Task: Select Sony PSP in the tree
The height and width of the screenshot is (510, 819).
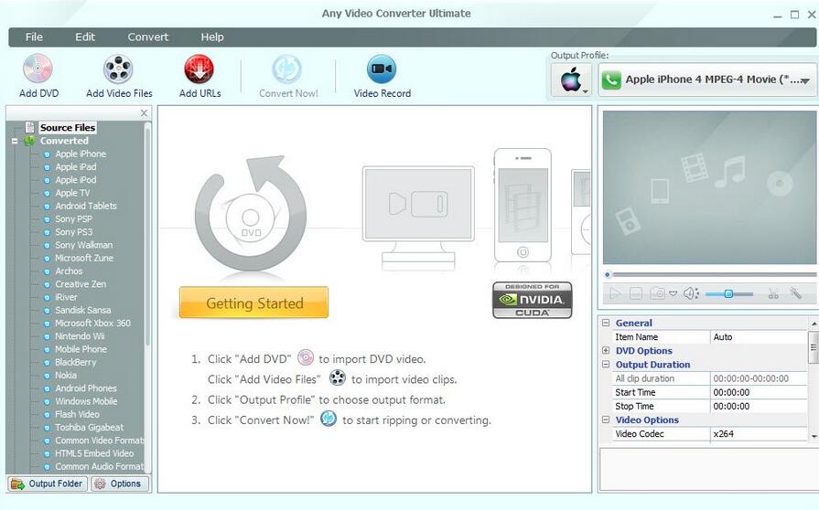Action: click(x=73, y=219)
